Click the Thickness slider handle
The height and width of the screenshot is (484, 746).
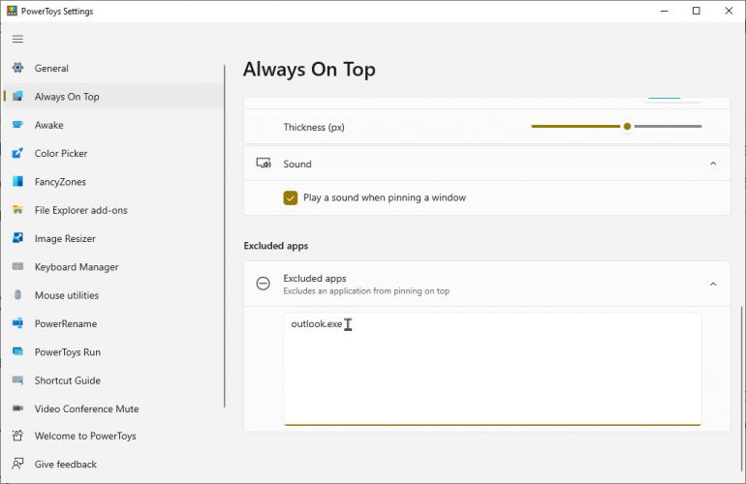tap(628, 127)
